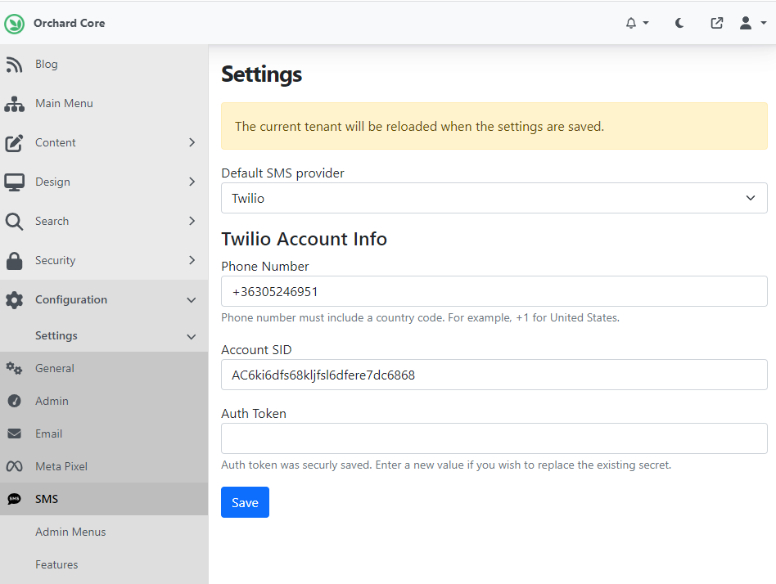Click the Content label in sidebar

pyautogui.click(x=56, y=142)
